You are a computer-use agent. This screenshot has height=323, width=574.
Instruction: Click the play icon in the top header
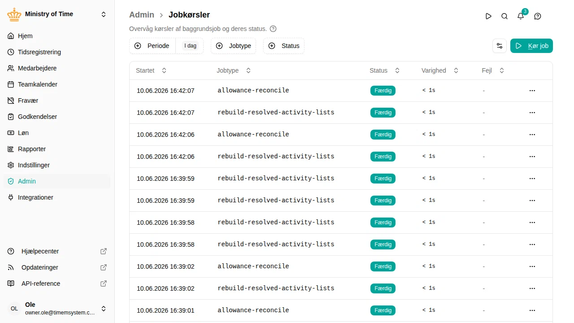[488, 16]
